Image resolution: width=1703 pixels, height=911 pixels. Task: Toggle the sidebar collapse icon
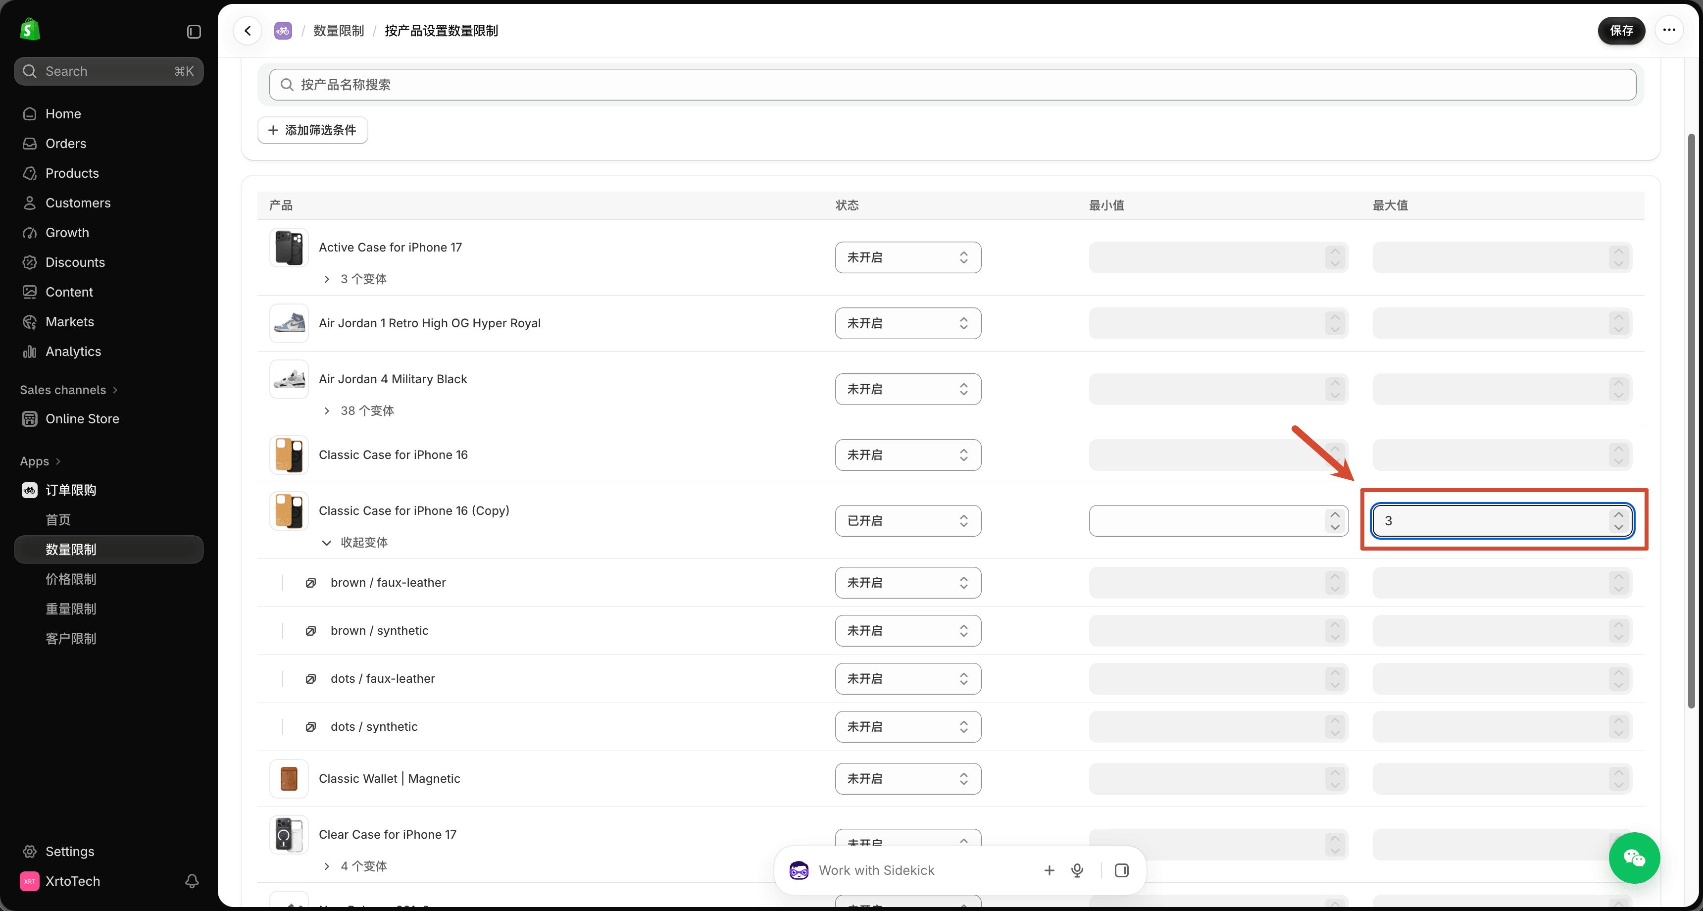(x=193, y=32)
